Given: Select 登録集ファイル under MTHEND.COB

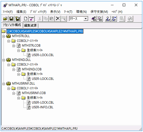Looking at the screenshot, I should pyautogui.click(x=35, y=74).
